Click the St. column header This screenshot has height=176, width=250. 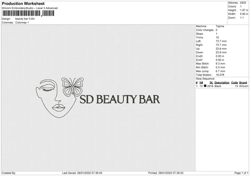tap(211, 83)
